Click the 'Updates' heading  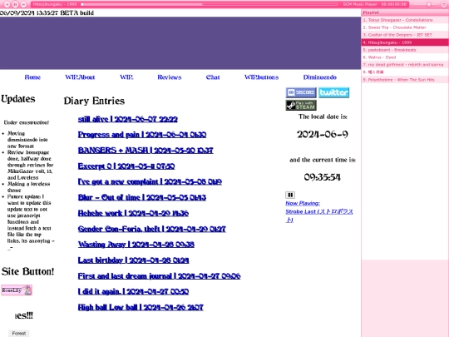[18, 99]
